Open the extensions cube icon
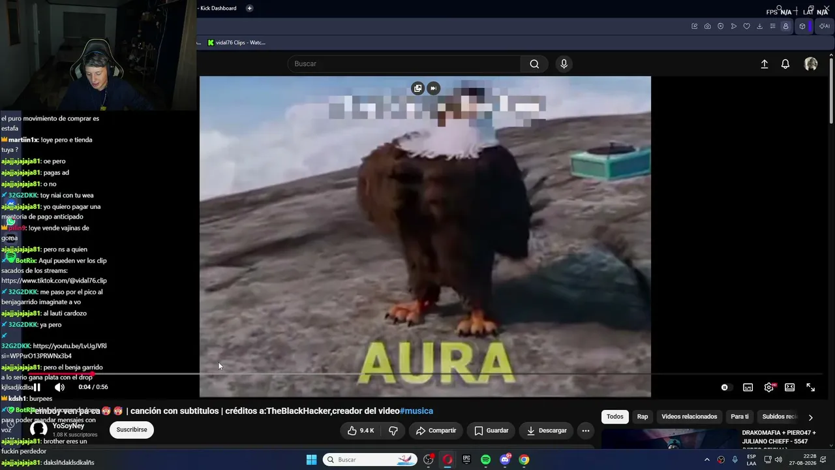Image resolution: width=835 pixels, height=470 pixels. (x=802, y=26)
